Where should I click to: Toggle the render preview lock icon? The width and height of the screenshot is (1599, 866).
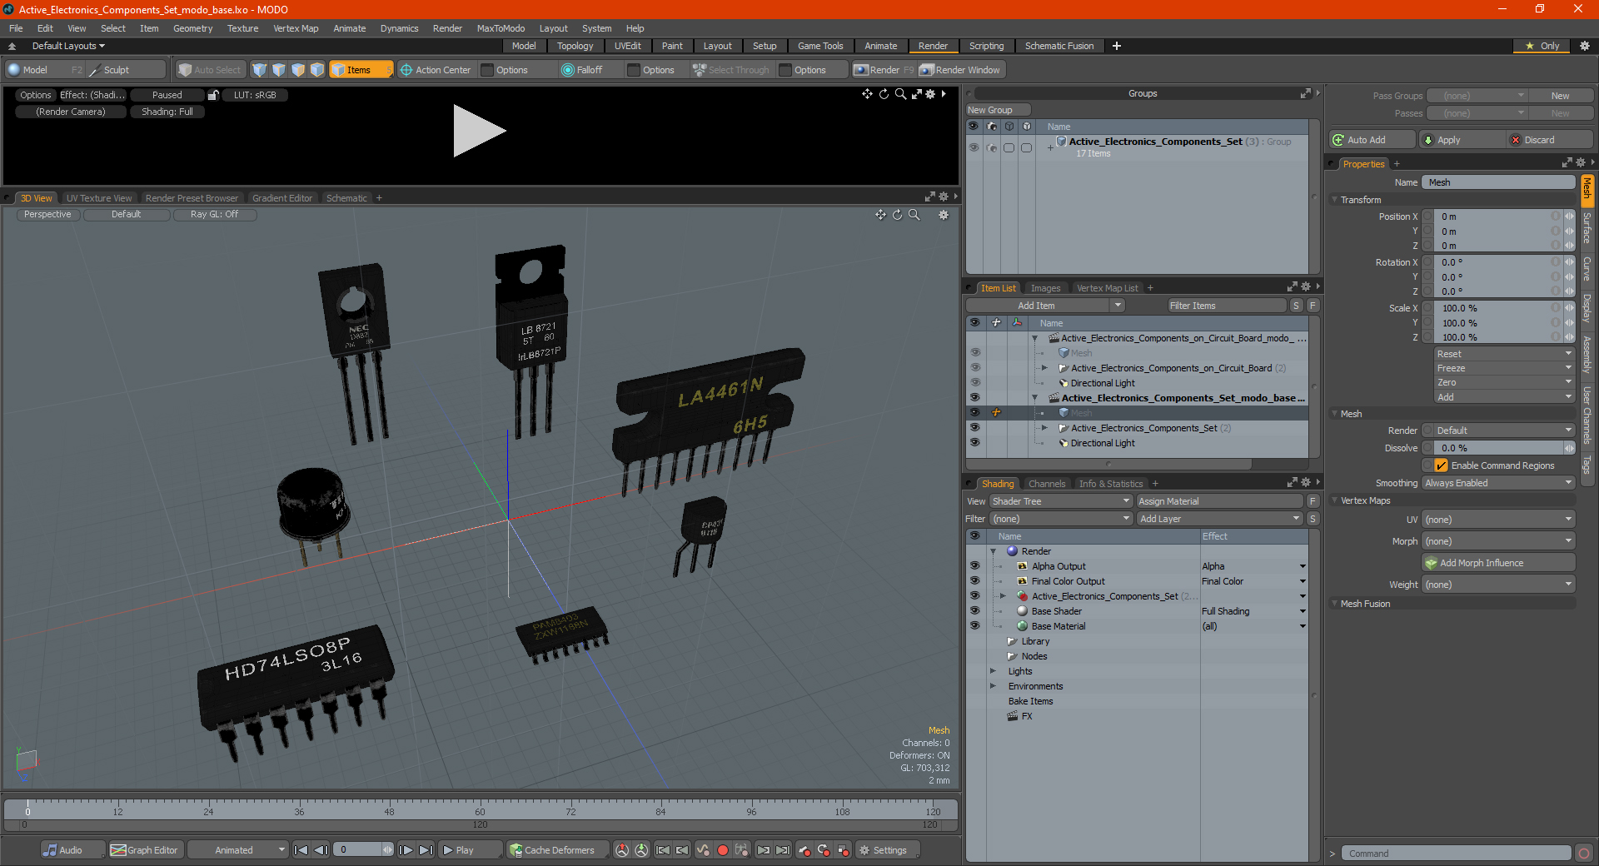[213, 95]
